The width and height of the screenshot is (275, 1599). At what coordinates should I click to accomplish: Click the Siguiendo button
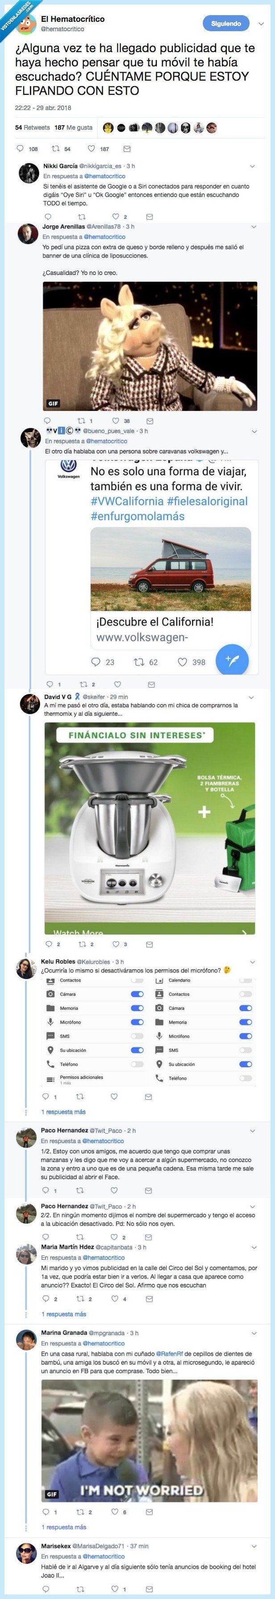226,24
